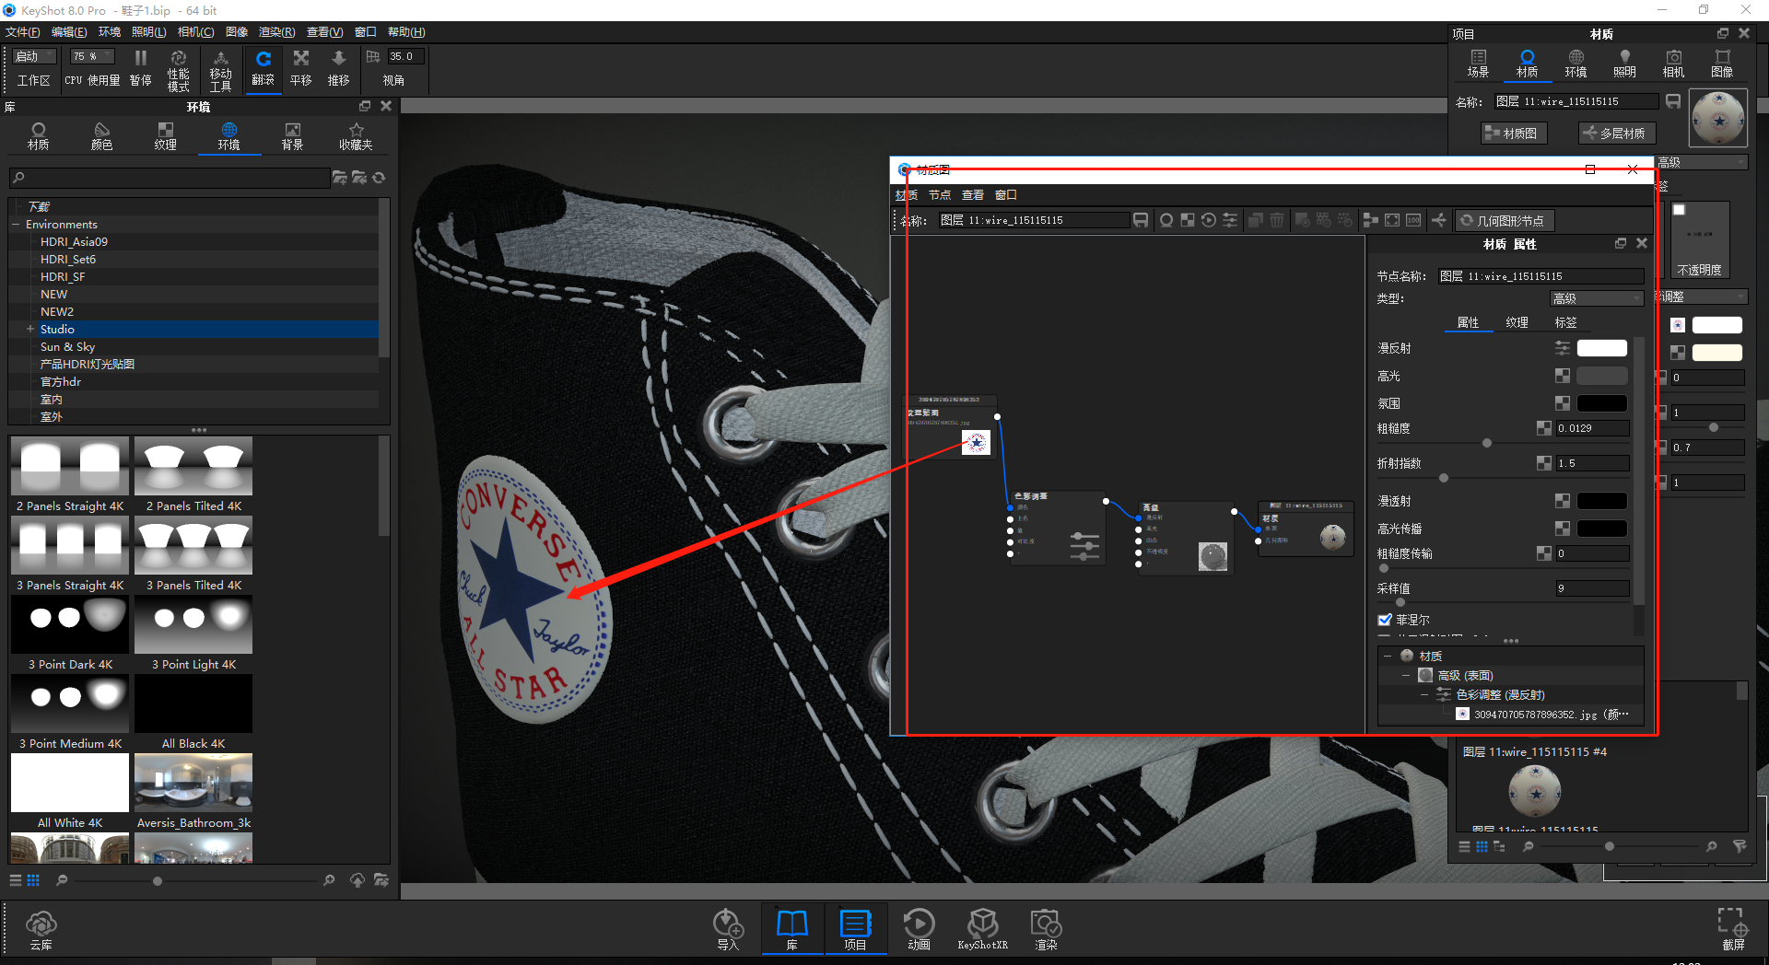Toggle the texture map checkbox beside 漫反射

[x=1563, y=348]
